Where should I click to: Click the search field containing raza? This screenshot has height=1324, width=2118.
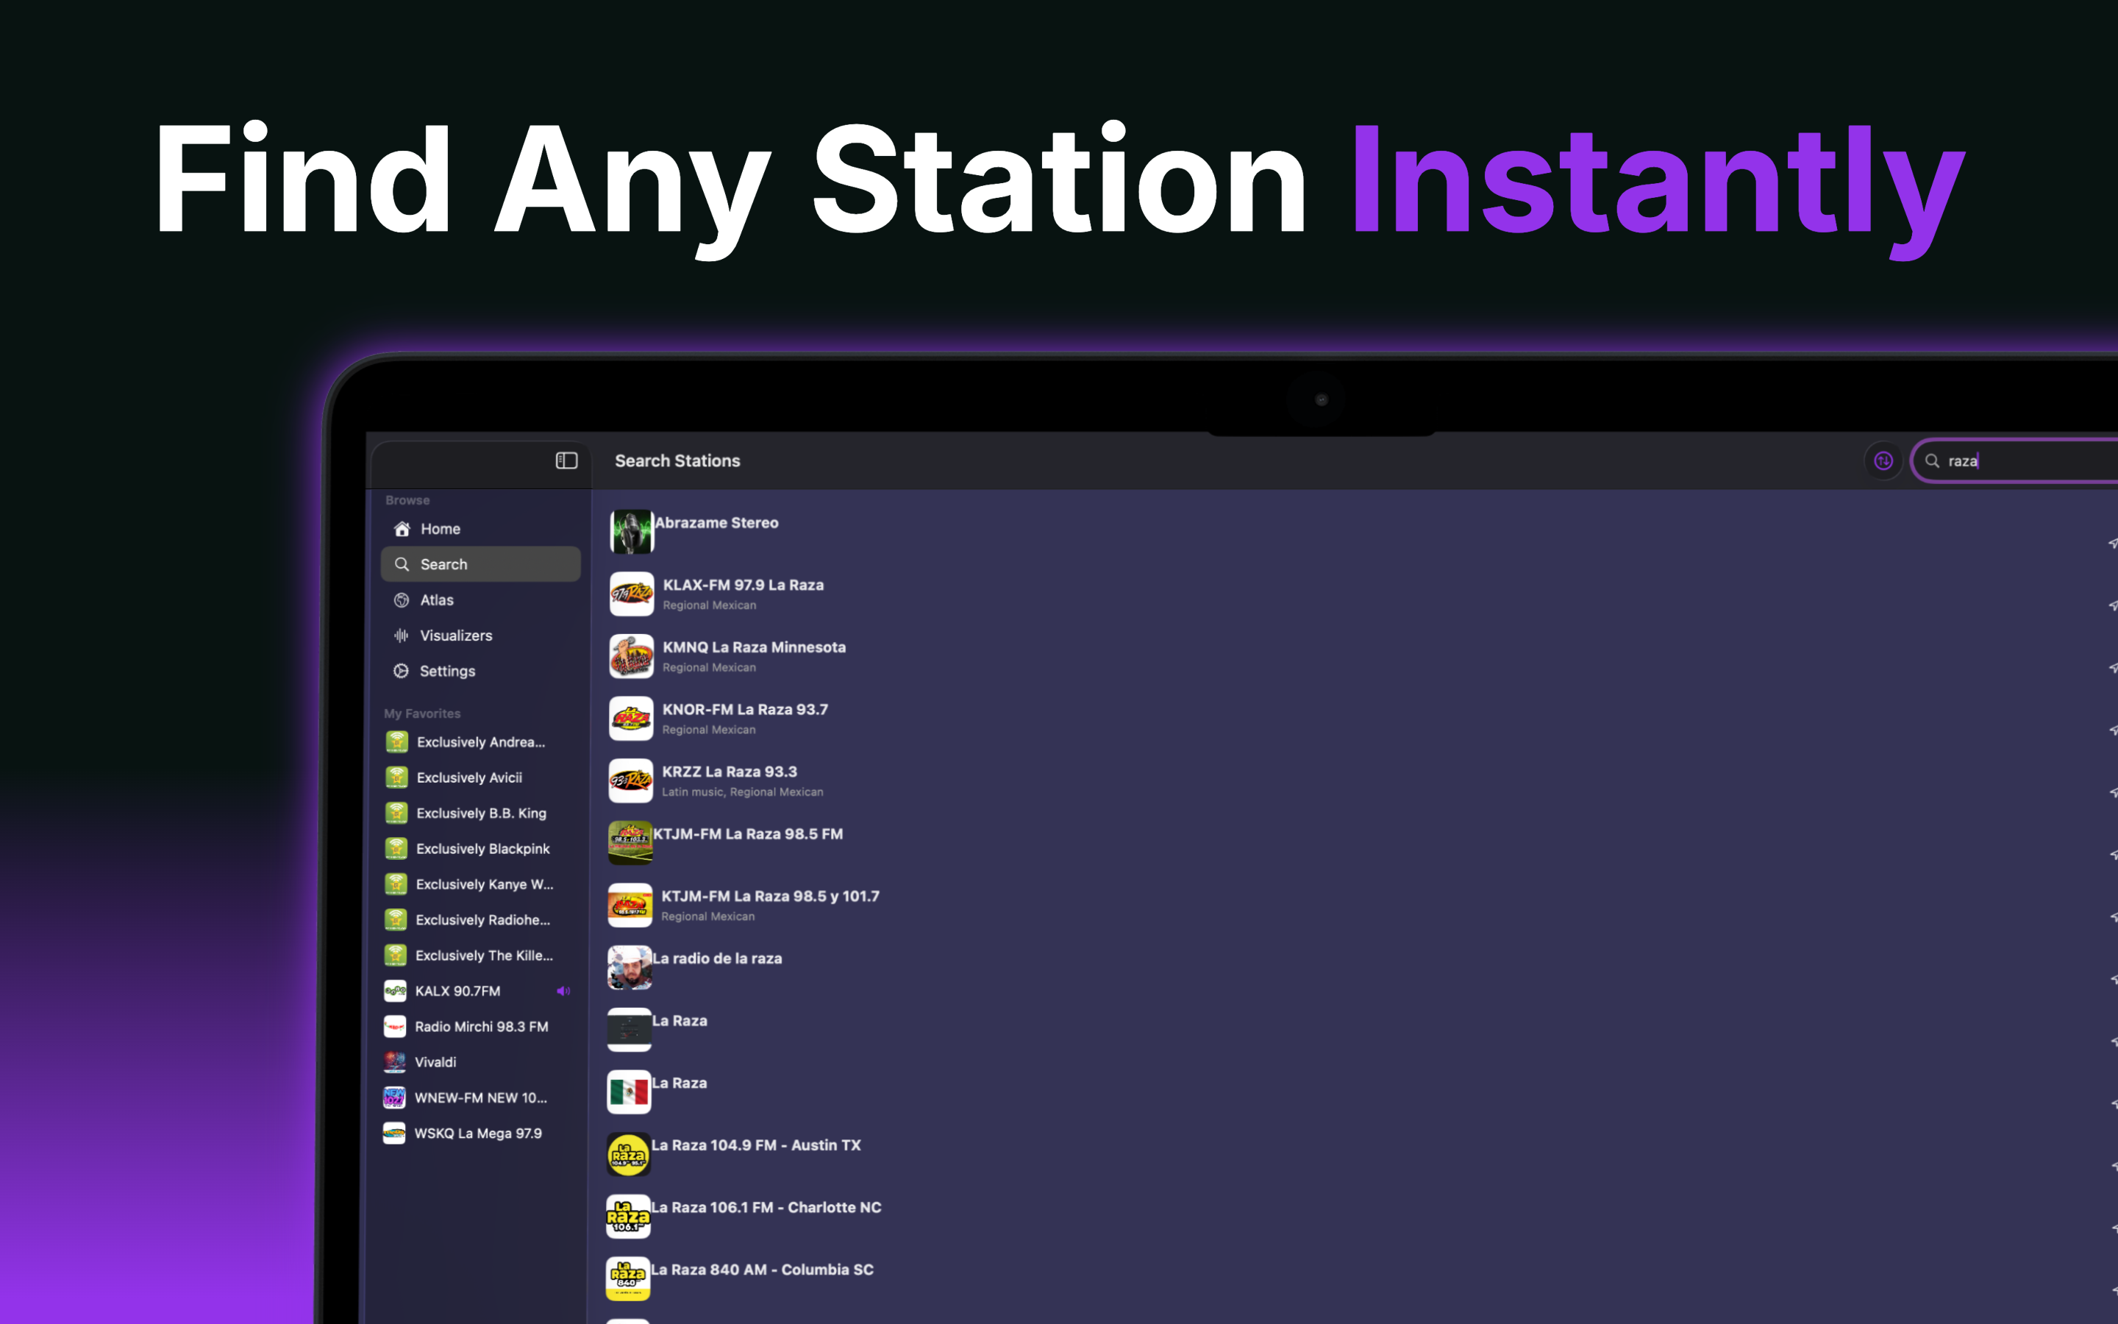[x=2017, y=461]
